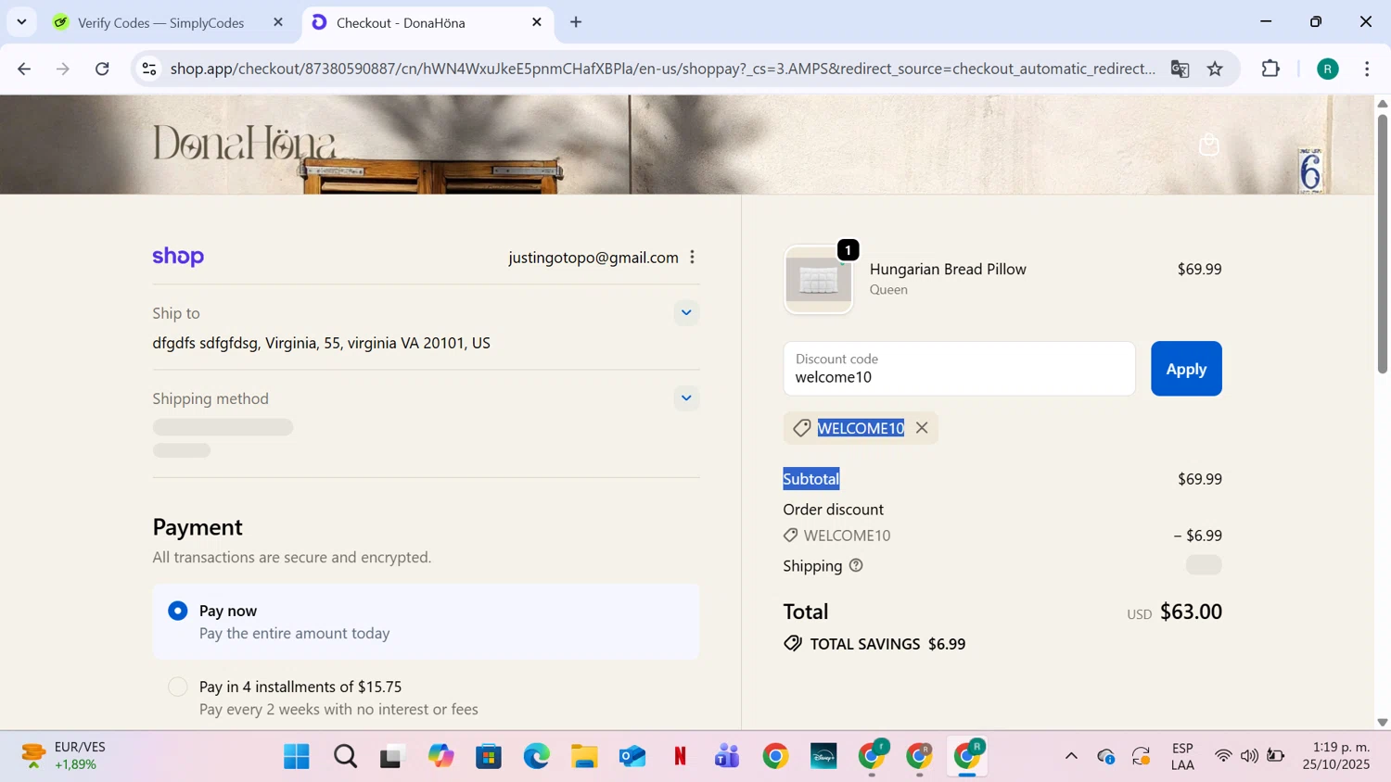
Task: Open the Hungarian Bread Pillow thumbnail
Action: [x=819, y=280]
